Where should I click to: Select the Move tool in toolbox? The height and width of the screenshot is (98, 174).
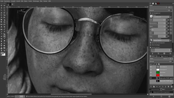tap(1, 5)
